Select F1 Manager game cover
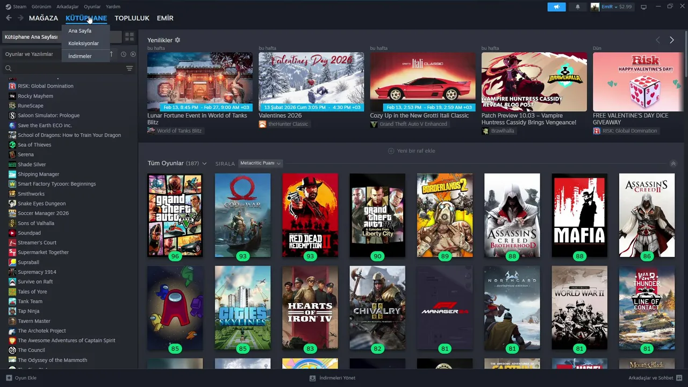The width and height of the screenshot is (688, 387). 445,307
